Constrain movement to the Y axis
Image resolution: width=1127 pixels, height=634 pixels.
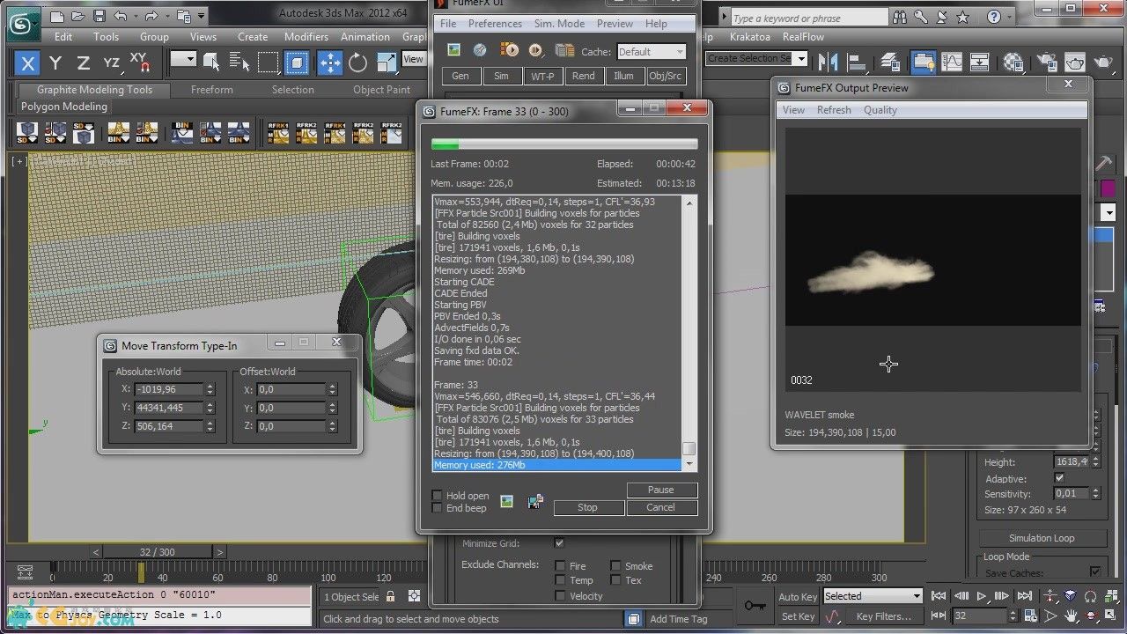55,63
